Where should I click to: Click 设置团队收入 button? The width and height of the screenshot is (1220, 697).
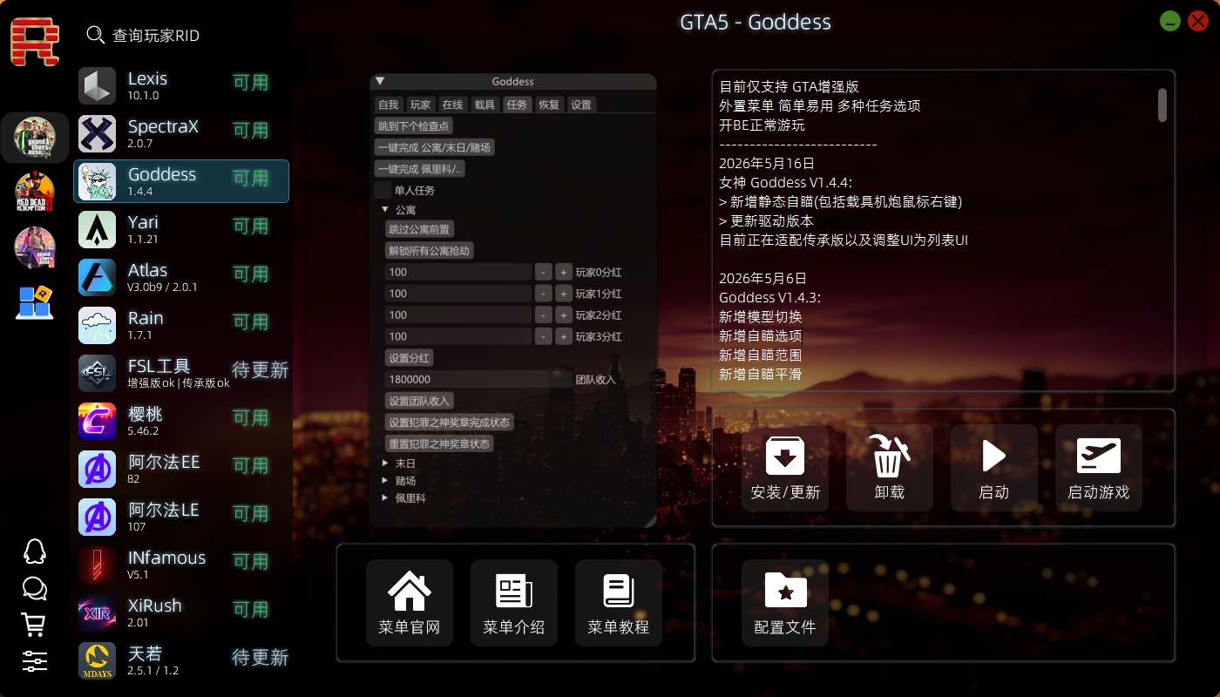click(x=420, y=401)
